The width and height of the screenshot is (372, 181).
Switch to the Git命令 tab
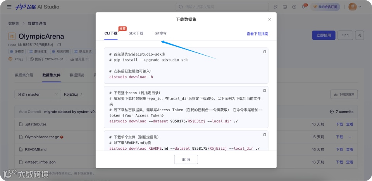pos(160,33)
